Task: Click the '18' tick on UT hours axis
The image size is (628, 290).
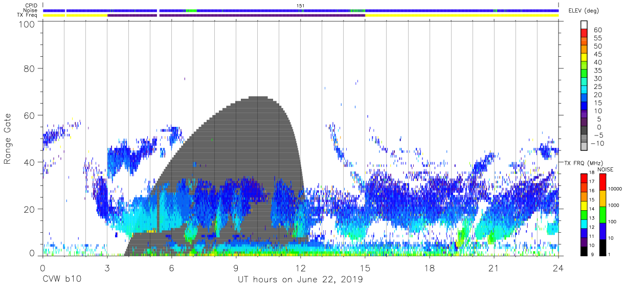Action: tap(430, 269)
